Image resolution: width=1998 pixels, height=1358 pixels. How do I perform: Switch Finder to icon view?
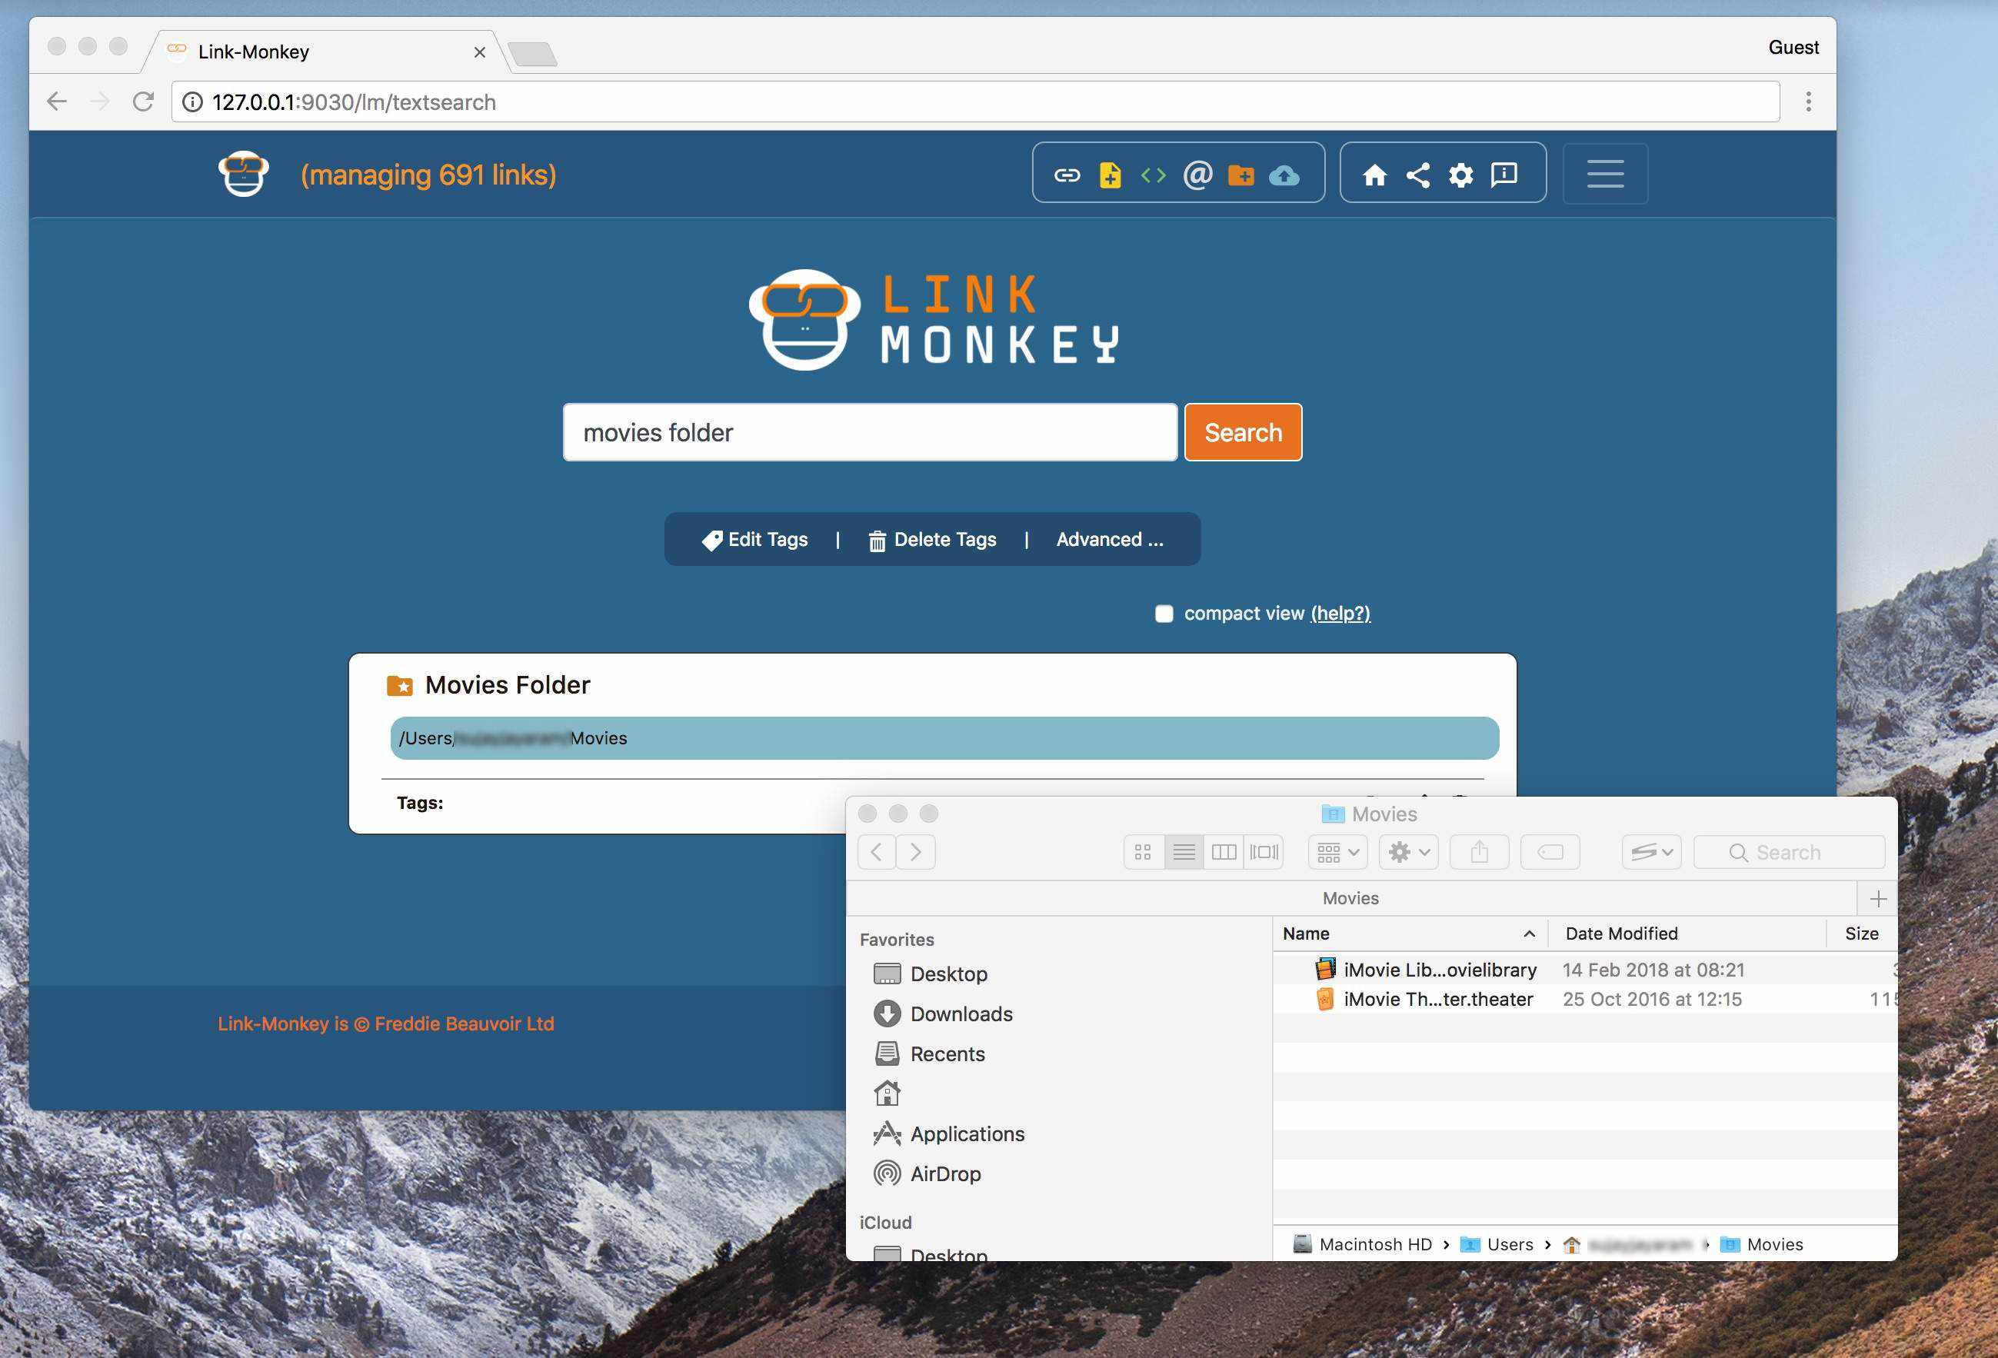point(1143,852)
